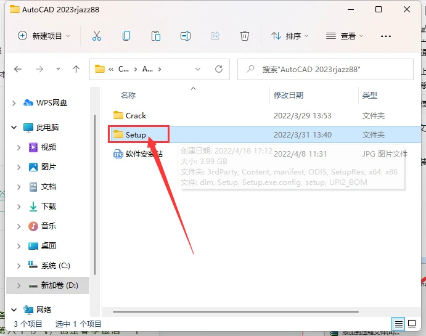426x336 pixels.
Task: Open 新加卷 (D:) drive in navigation pane
Action: pyautogui.click(x=54, y=285)
